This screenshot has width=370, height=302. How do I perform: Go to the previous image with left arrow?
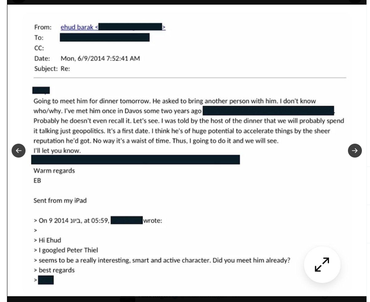19,151
